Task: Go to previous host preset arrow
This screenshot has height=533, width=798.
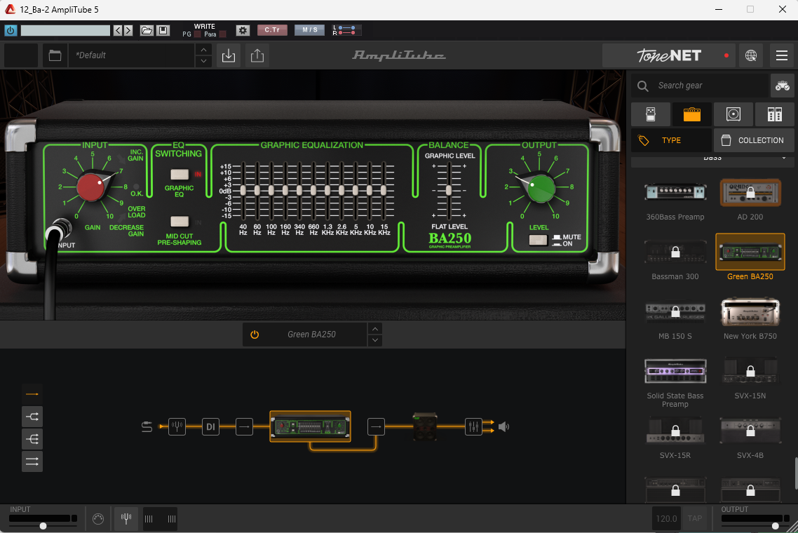Action: [x=118, y=31]
